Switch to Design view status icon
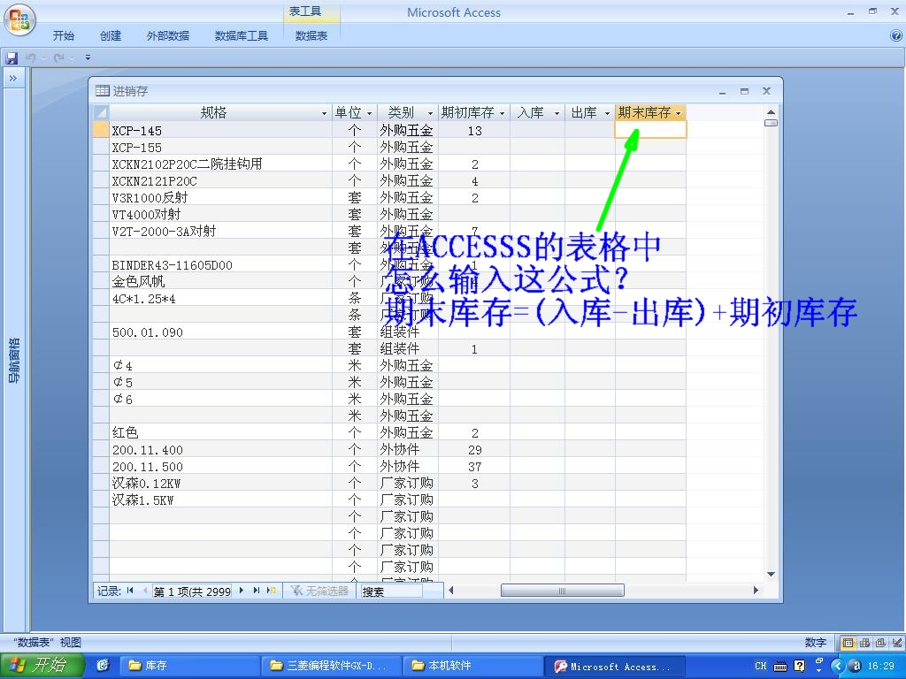 896,643
